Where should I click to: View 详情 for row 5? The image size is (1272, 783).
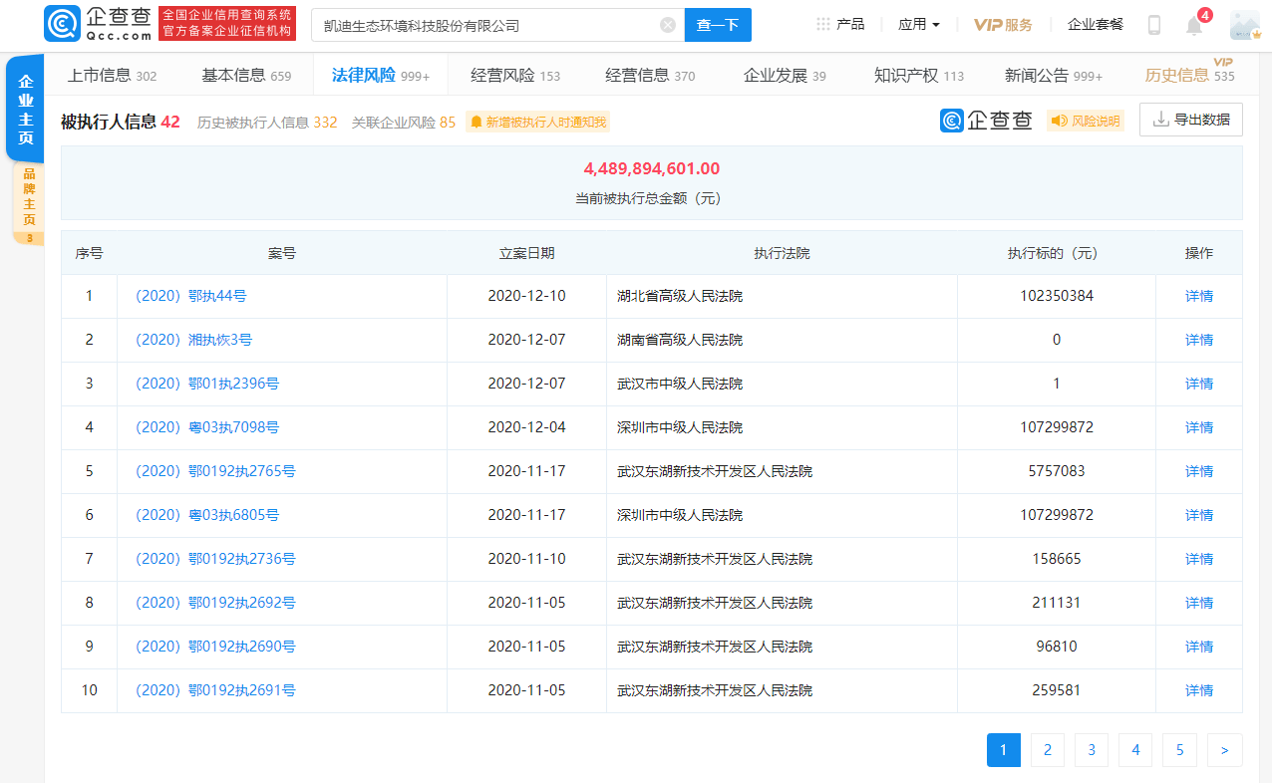click(x=1199, y=471)
